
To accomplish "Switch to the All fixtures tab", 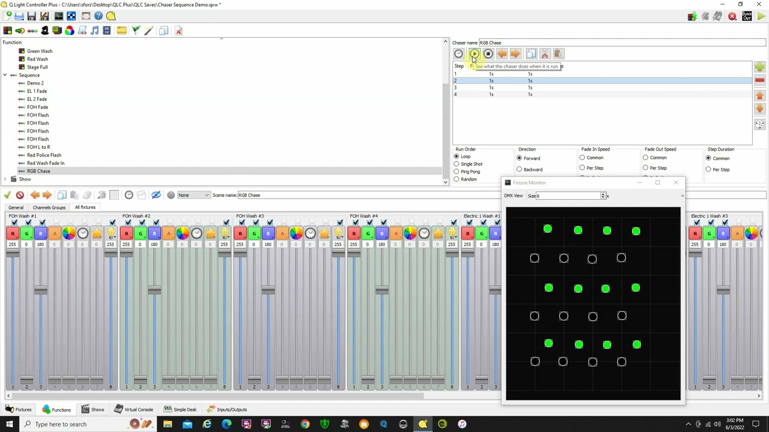I will coord(85,208).
